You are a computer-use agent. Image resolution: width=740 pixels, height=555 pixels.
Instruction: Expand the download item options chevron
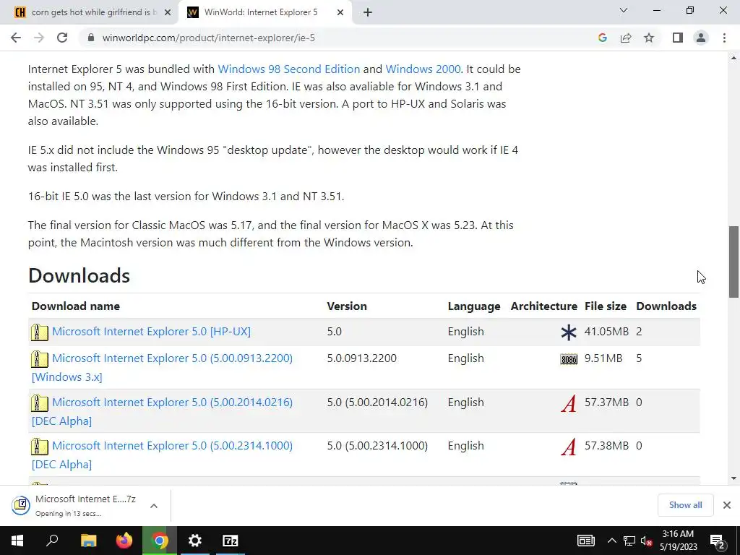pos(153,505)
